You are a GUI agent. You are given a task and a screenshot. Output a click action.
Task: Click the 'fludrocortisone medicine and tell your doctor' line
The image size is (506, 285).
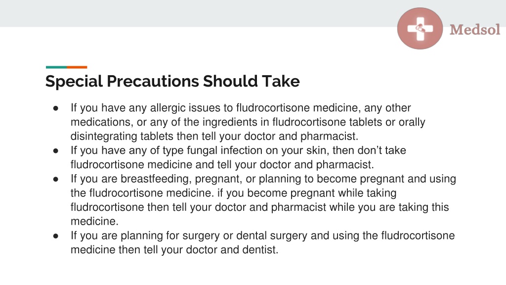click(222, 165)
